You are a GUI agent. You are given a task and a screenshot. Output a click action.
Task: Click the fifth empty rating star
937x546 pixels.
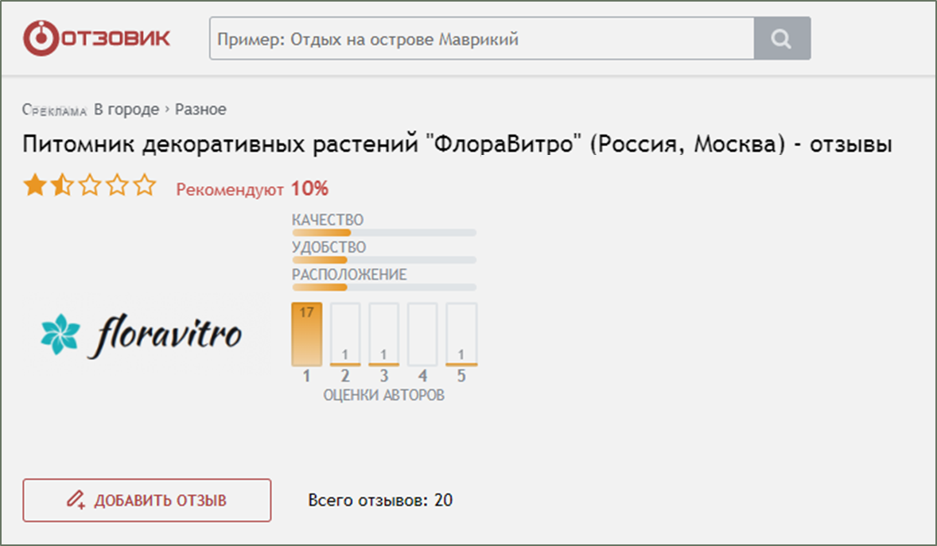(x=145, y=186)
